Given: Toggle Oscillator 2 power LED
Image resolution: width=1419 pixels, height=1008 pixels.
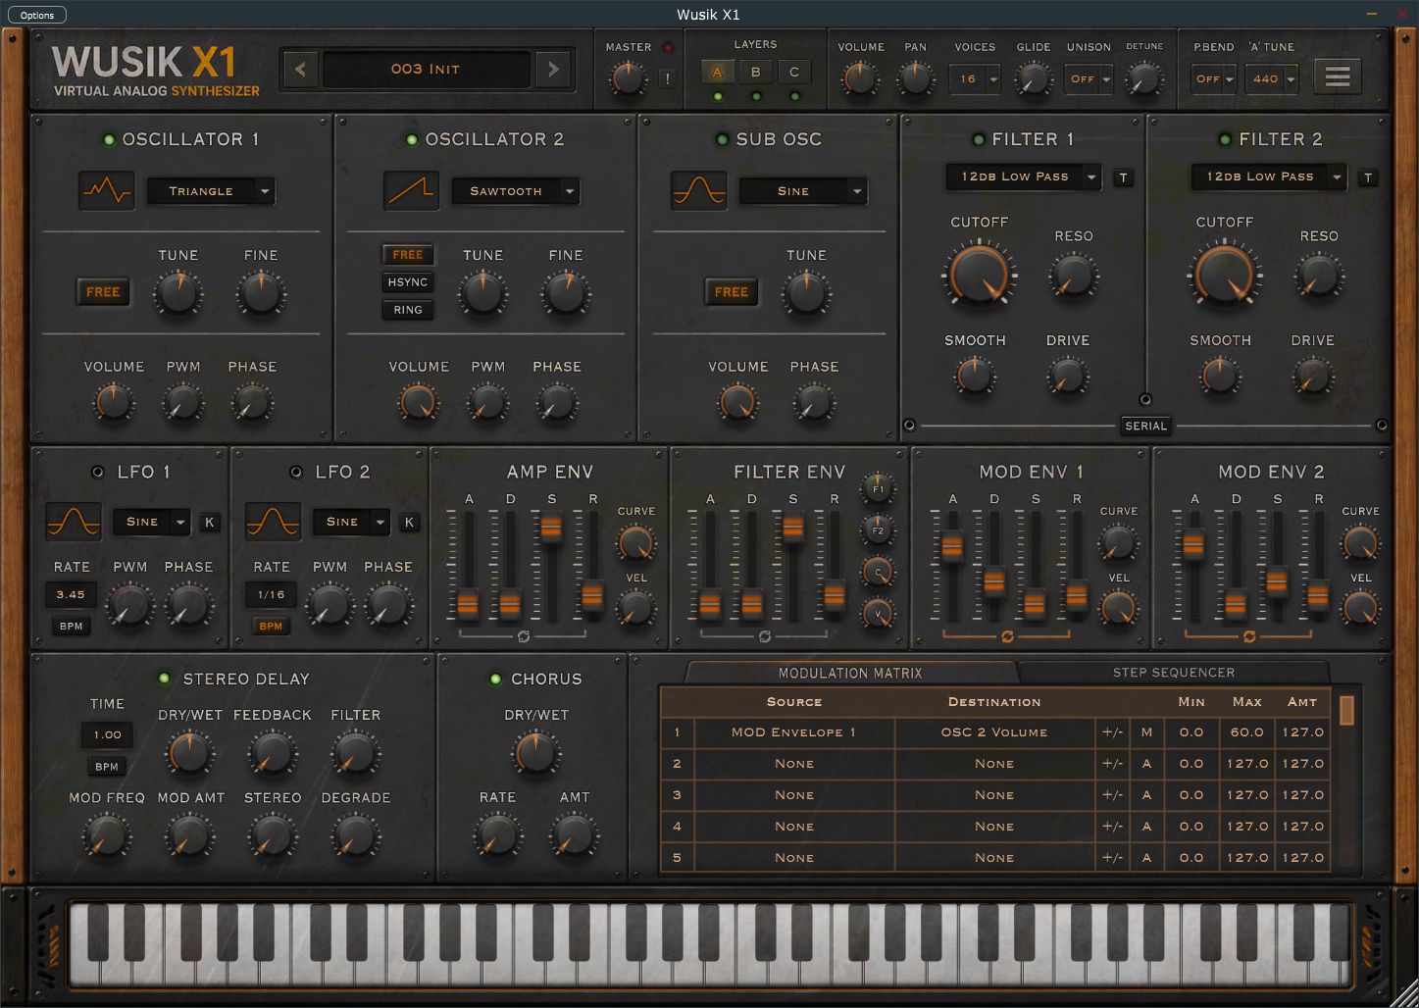Looking at the screenshot, I should pos(412,140).
